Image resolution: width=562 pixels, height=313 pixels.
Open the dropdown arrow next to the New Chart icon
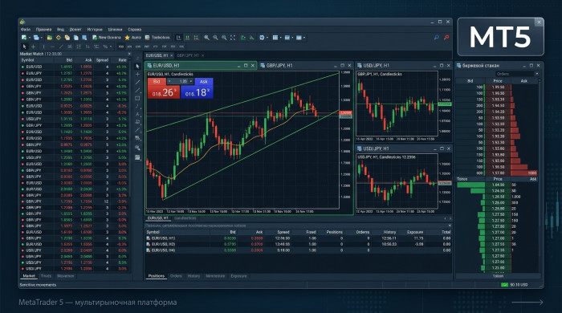[x=29, y=37]
